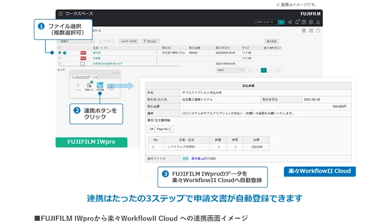
Task: Open the help question mark icon
Action: tap(304, 22)
